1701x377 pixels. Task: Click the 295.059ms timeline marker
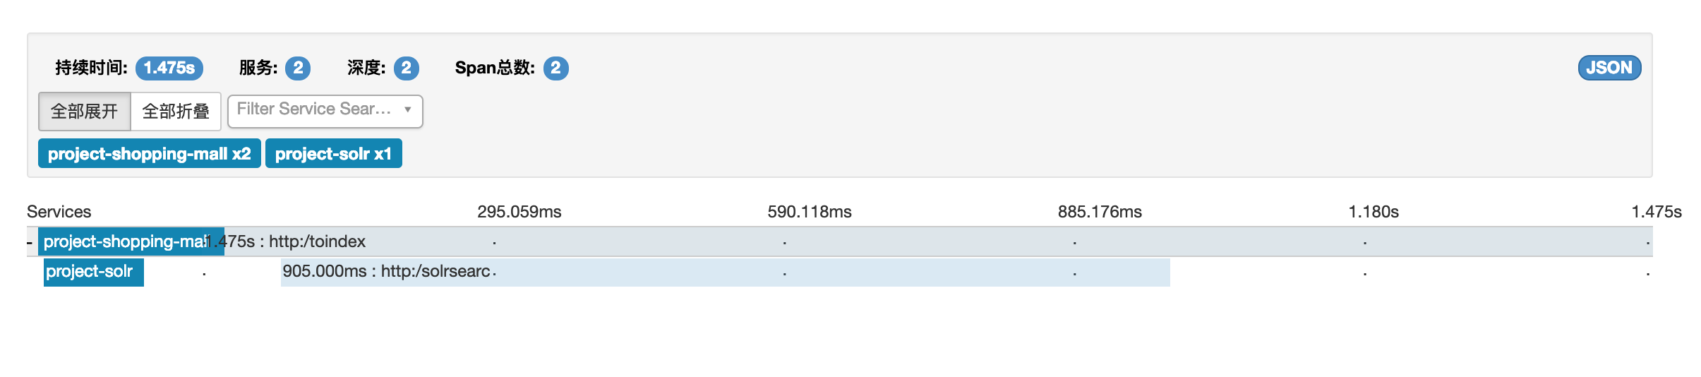(x=519, y=212)
